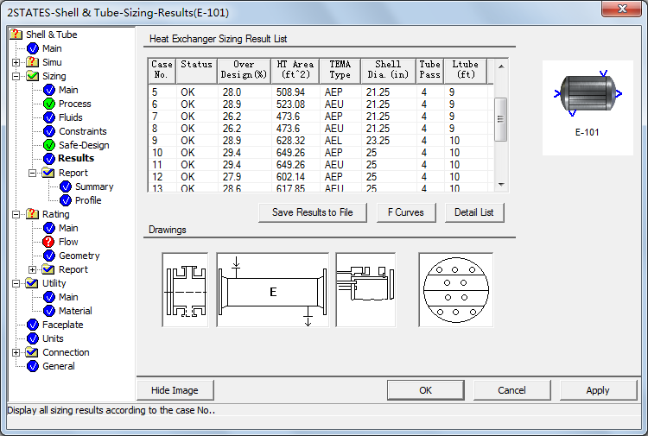Click the green check icon beside Safe-Design
The height and width of the screenshot is (436, 648).
[48, 145]
